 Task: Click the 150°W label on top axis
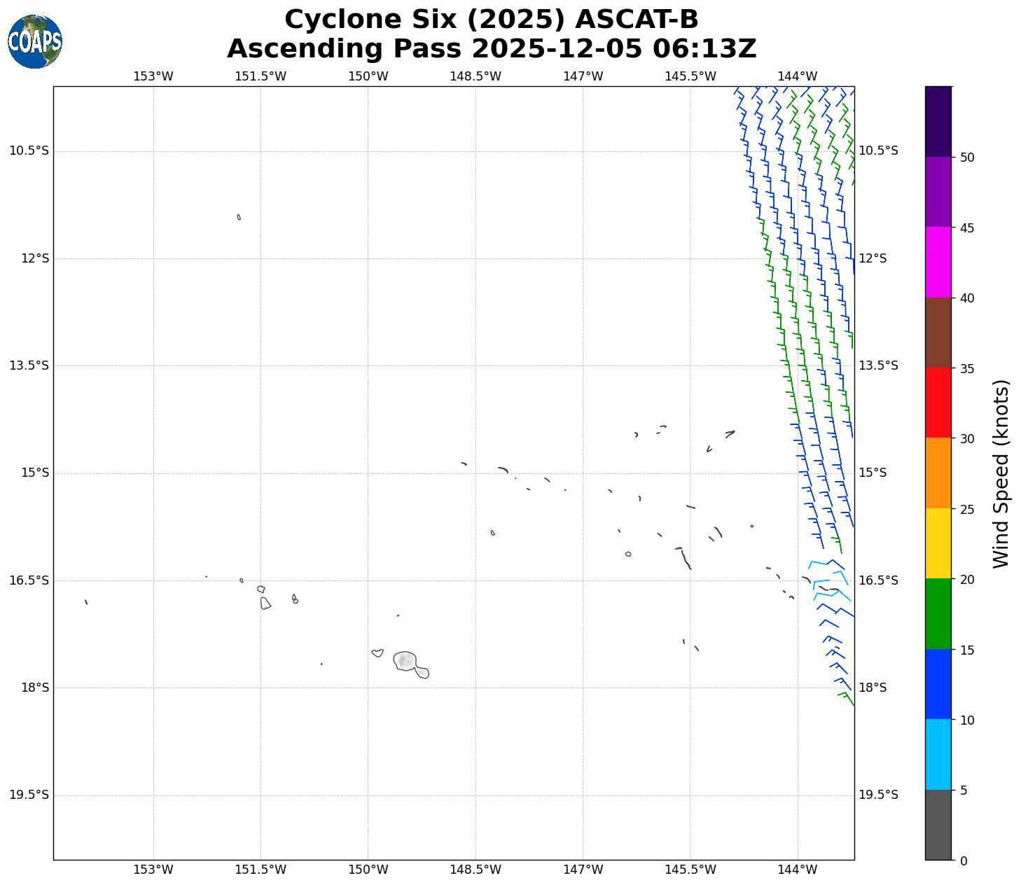[x=368, y=76]
